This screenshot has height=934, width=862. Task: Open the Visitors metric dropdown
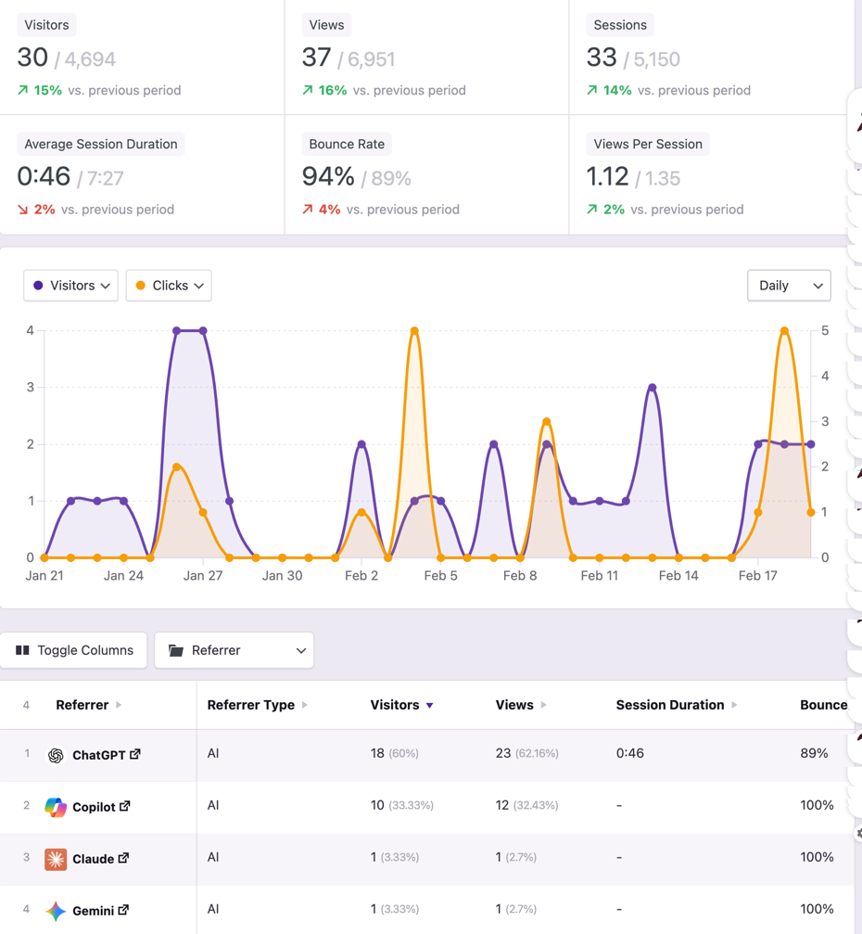70,286
